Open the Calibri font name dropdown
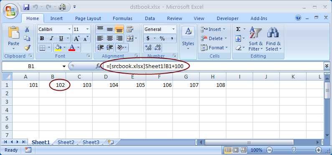The image size is (332, 155). tap(69, 29)
